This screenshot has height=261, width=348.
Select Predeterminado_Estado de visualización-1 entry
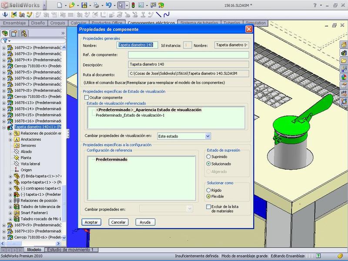click(x=130, y=115)
